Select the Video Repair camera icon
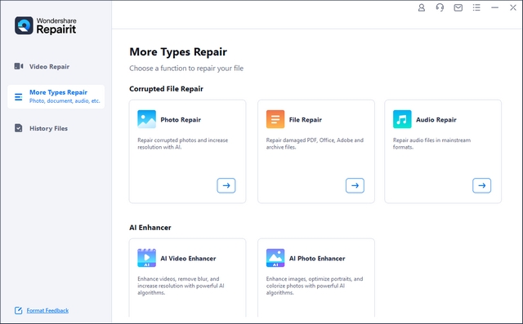 tap(19, 66)
